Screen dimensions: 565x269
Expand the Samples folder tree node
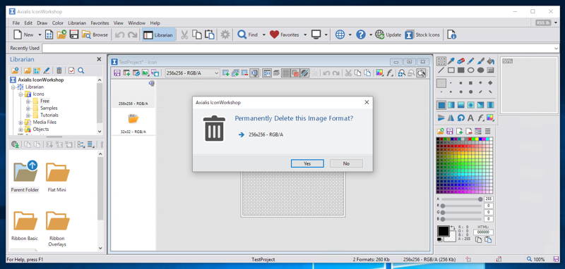click(28, 108)
